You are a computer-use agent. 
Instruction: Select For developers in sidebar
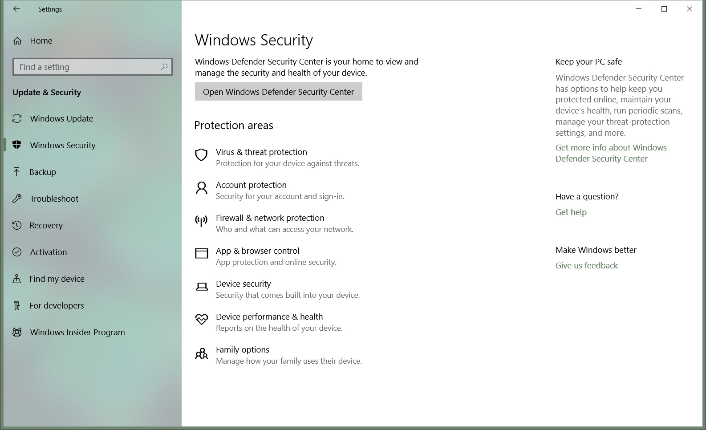tap(57, 305)
